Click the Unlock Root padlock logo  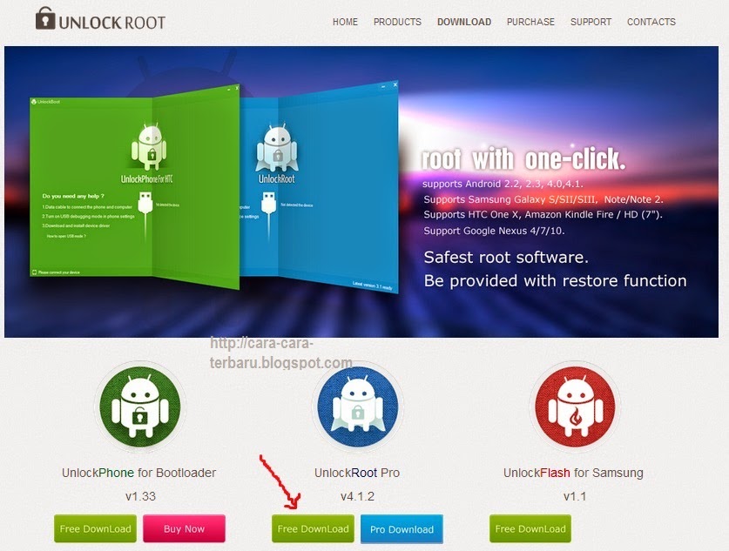click(100, 19)
